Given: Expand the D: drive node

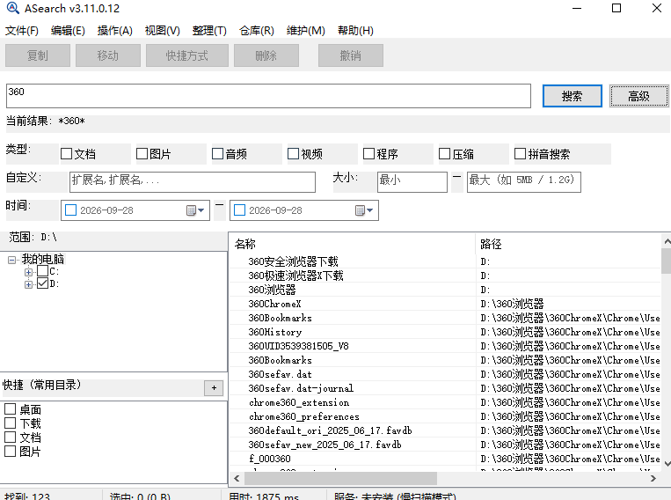Looking at the screenshot, I should [28, 284].
